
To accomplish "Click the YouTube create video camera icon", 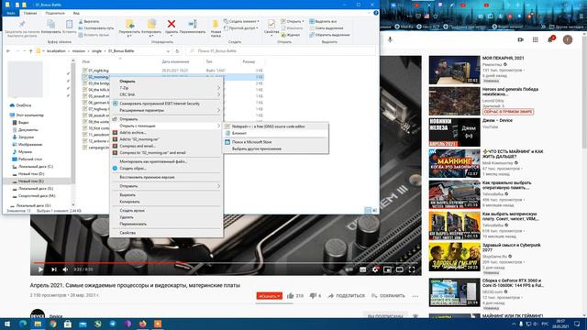I will [x=520, y=39].
